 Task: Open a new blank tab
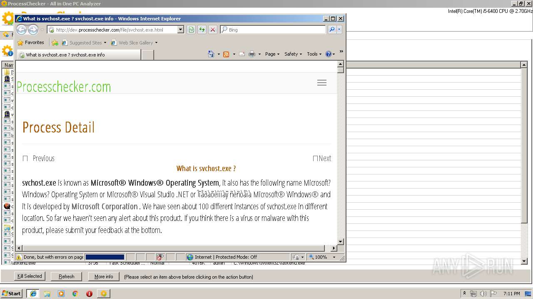point(148,55)
